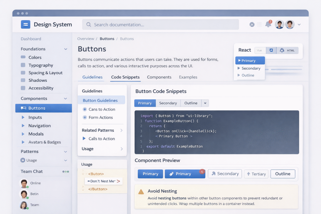Open the first user avatar in the header
Screen dimensions: 321x214
pyautogui.click(x=279, y=24)
